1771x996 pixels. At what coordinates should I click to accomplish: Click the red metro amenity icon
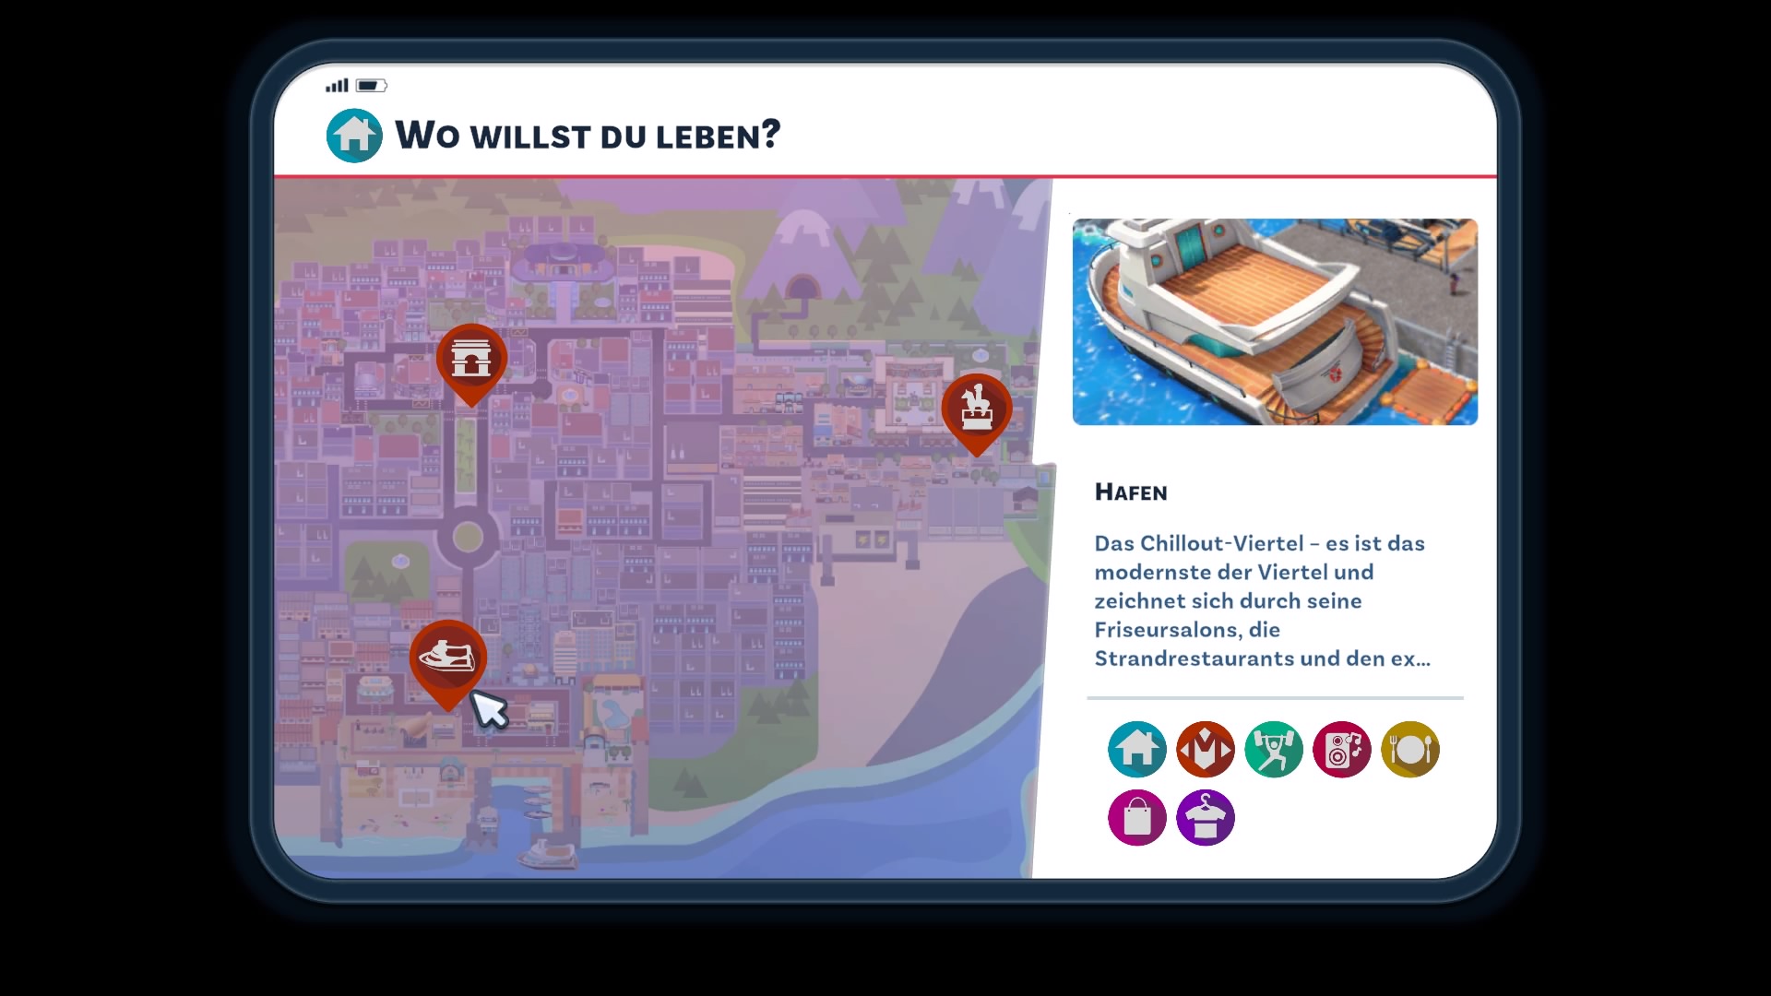[x=1206, y=749]
